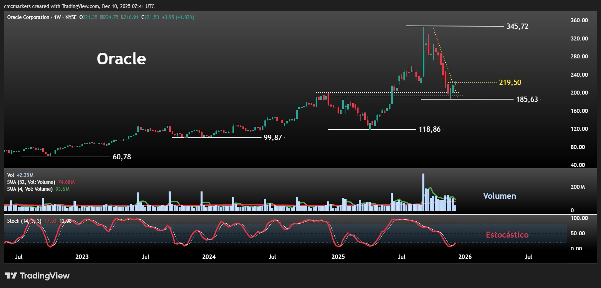Click the Estocástico pane label
Screen dimensions: 601x288
point(507,235)
